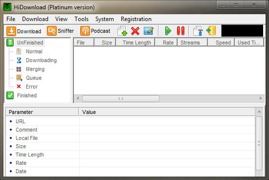Click the parameter panel scroll up arrow

click(x=259, y=112)
